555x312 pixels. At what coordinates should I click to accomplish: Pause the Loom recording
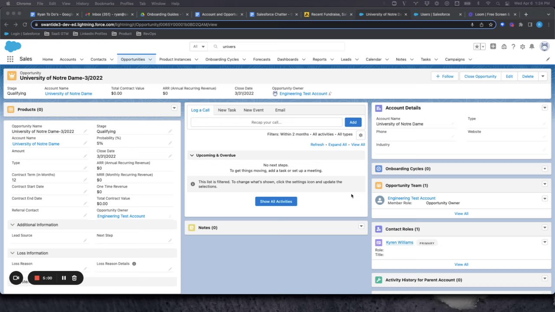click(x=64, y=278)
